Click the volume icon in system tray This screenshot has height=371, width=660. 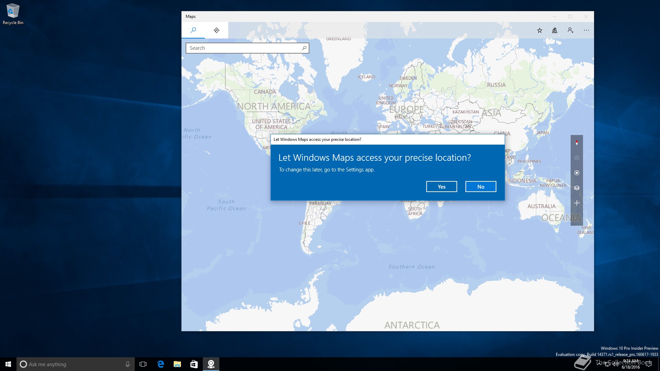(615, 364)
